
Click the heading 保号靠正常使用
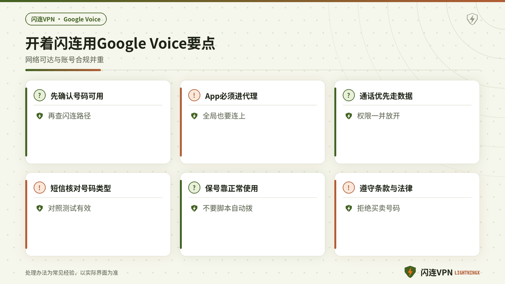(x=231, y=188)
